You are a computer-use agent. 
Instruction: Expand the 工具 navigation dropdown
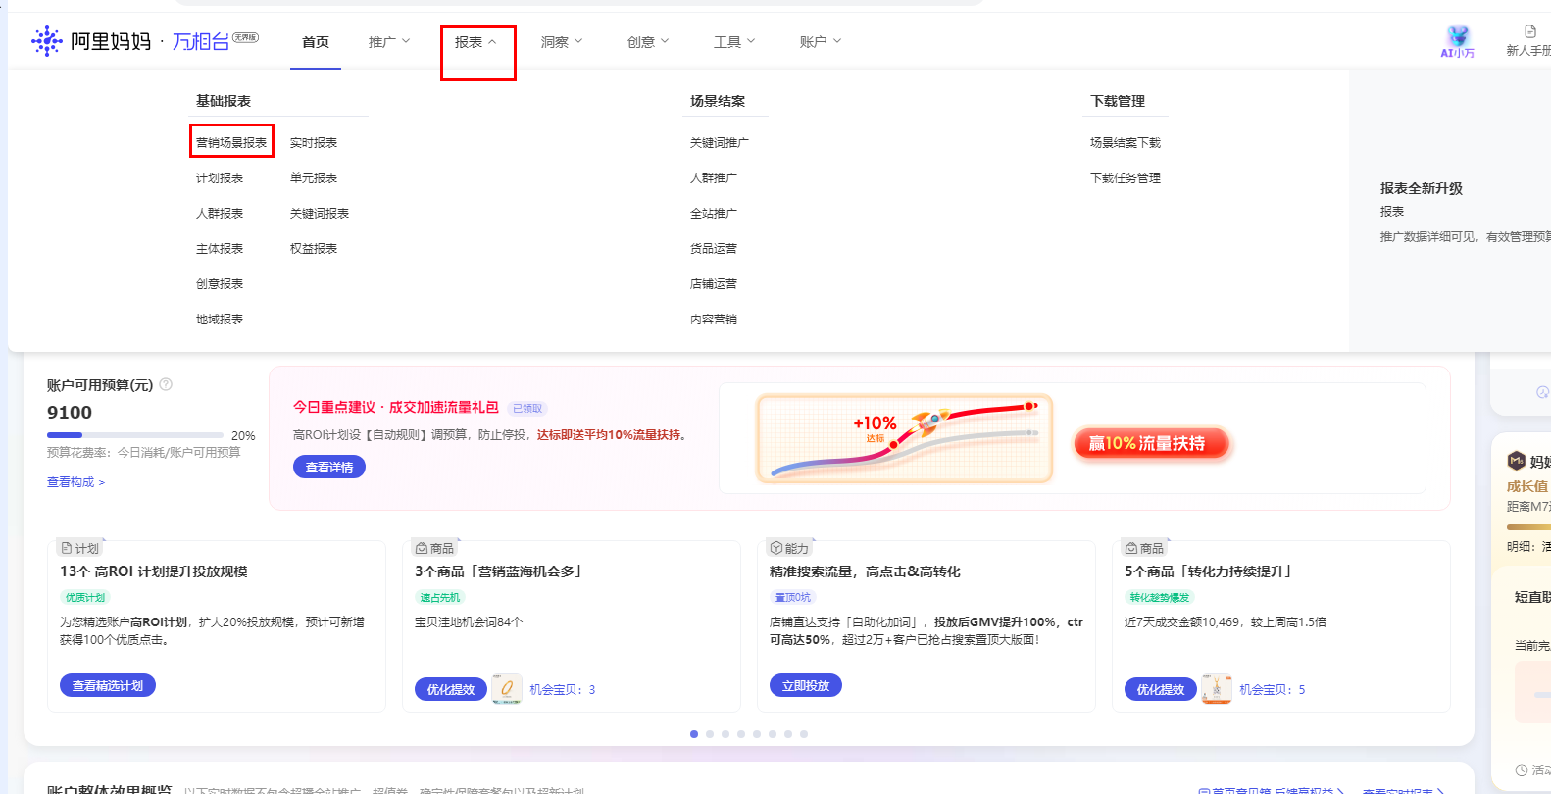click(733, 42)
